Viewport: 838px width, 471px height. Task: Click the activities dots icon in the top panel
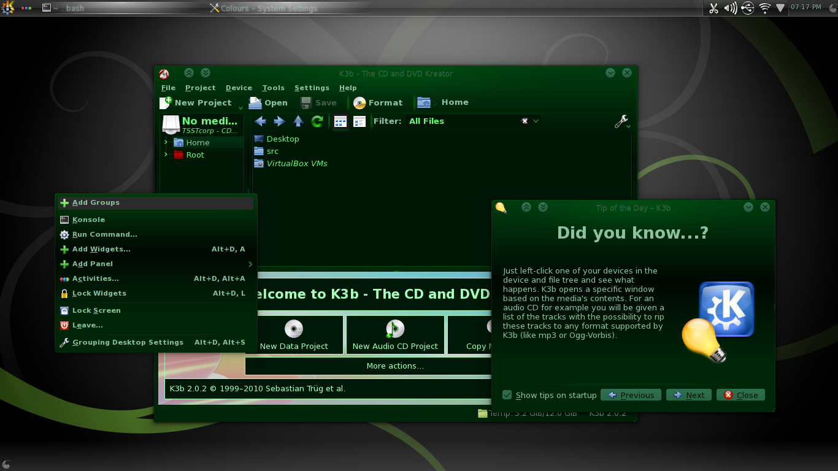(26, 9)
